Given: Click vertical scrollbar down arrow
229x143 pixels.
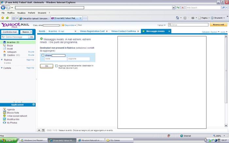Looking at the screenshot, I should [226, 125].
